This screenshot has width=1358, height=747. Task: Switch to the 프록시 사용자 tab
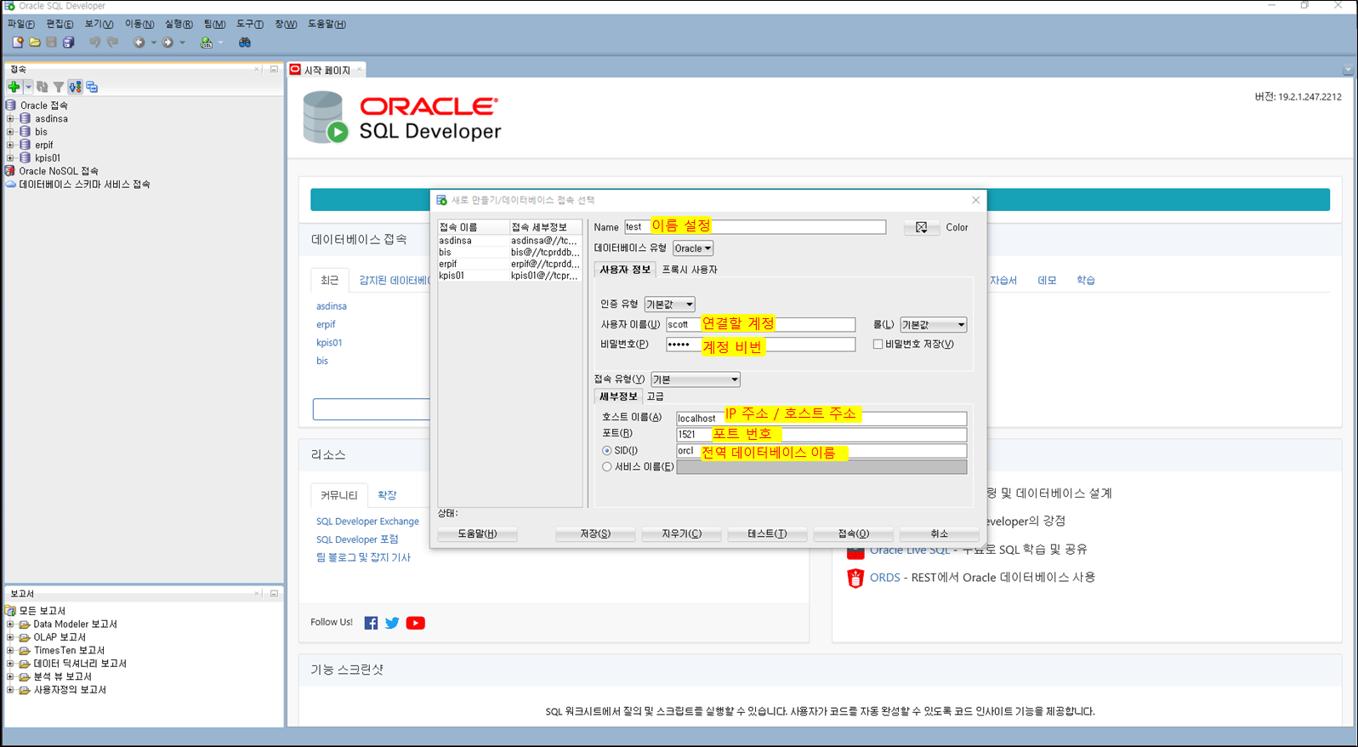click(690, 270)
